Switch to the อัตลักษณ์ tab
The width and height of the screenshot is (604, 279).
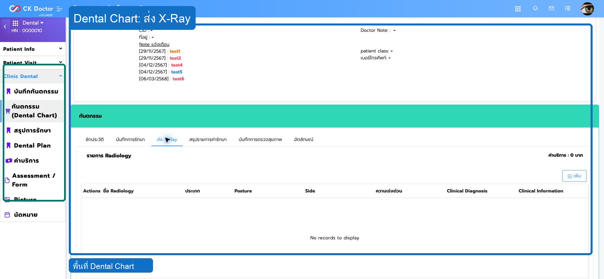pyautogui.click(x=304, y=139)
